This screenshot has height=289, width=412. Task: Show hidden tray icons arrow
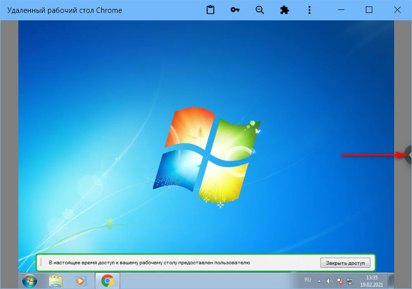(319, 281)
